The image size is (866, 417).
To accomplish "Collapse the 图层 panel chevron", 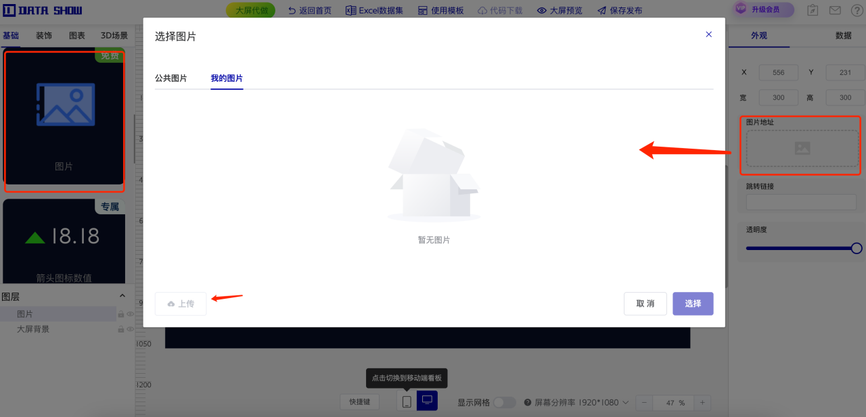I will (x=122, y=296).
